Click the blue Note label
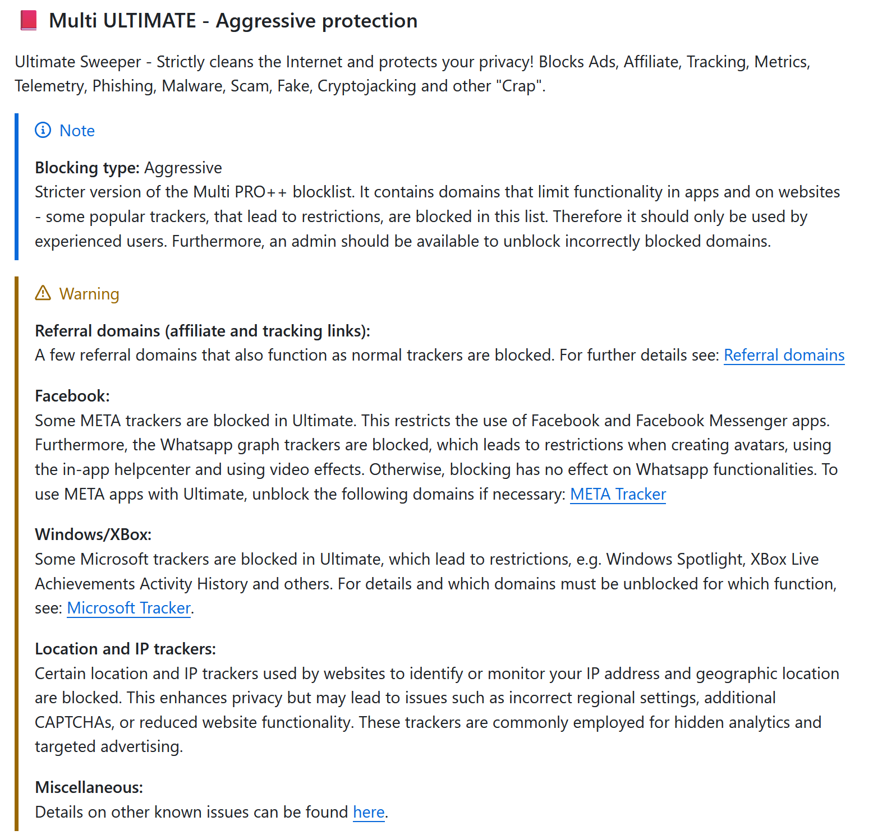Viewport: 887px width, 835px height. coord(77,131)
